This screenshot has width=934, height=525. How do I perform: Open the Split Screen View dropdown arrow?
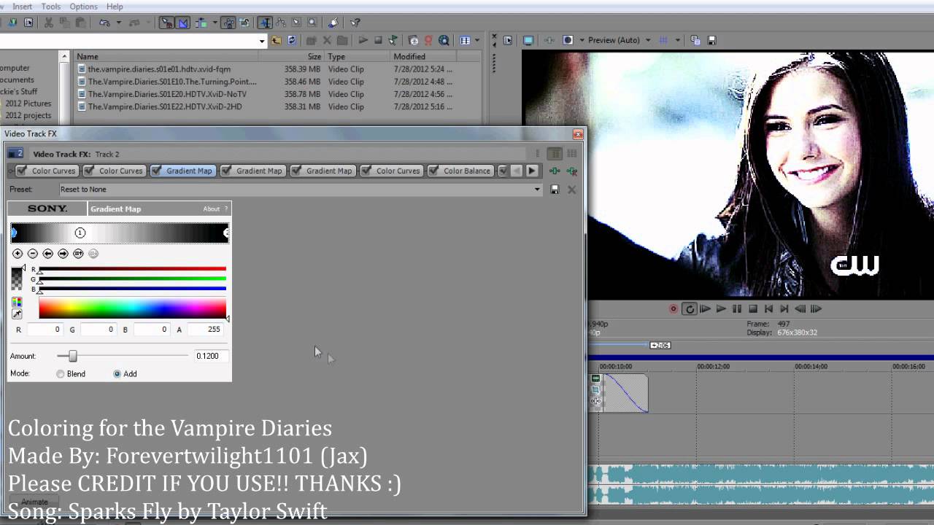(x=582, y=41)
